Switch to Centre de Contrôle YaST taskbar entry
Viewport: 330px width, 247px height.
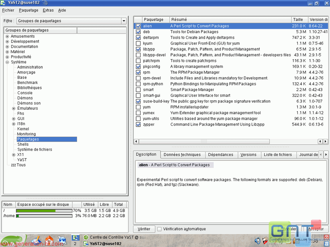pyautogui.click(x=115, y=237)
